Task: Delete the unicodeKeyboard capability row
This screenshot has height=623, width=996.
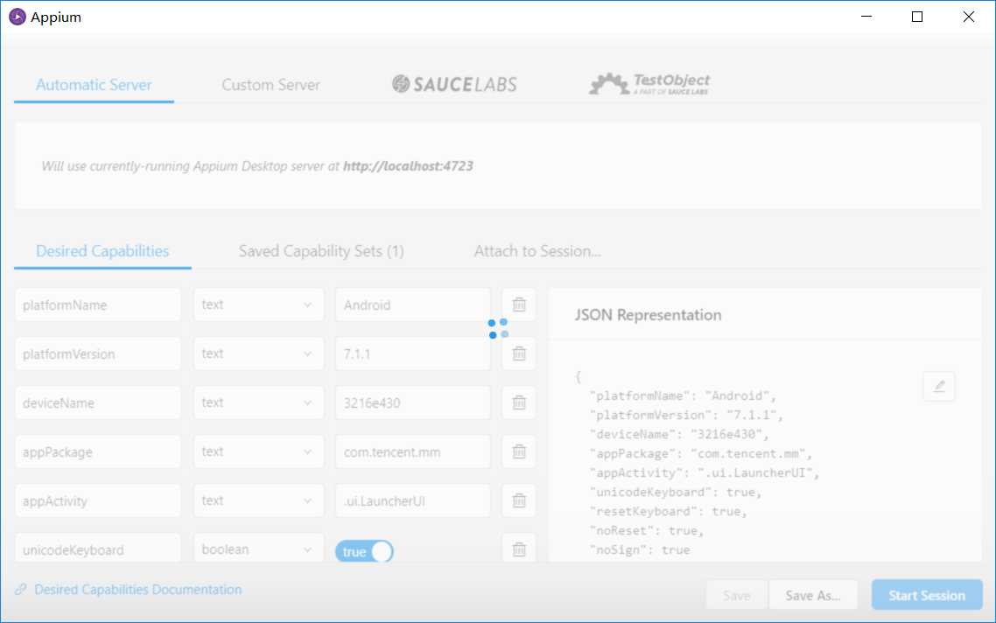Action: (x=519, y=549)
